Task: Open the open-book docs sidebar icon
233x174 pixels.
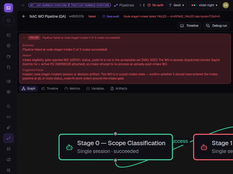Action: 9,81
